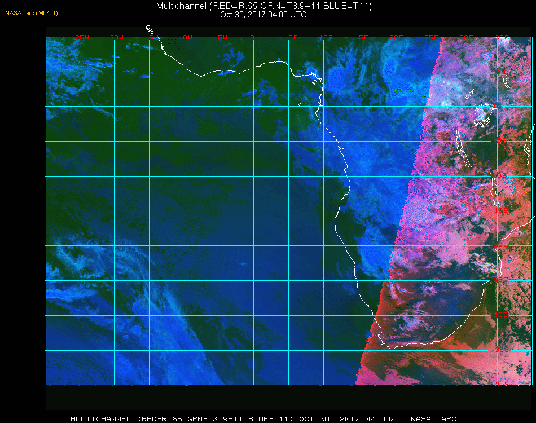Select the 20W longitude label

117,37
